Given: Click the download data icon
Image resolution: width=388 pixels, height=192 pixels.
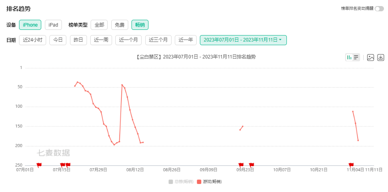Looking at the screenshot, I should 380,57.
